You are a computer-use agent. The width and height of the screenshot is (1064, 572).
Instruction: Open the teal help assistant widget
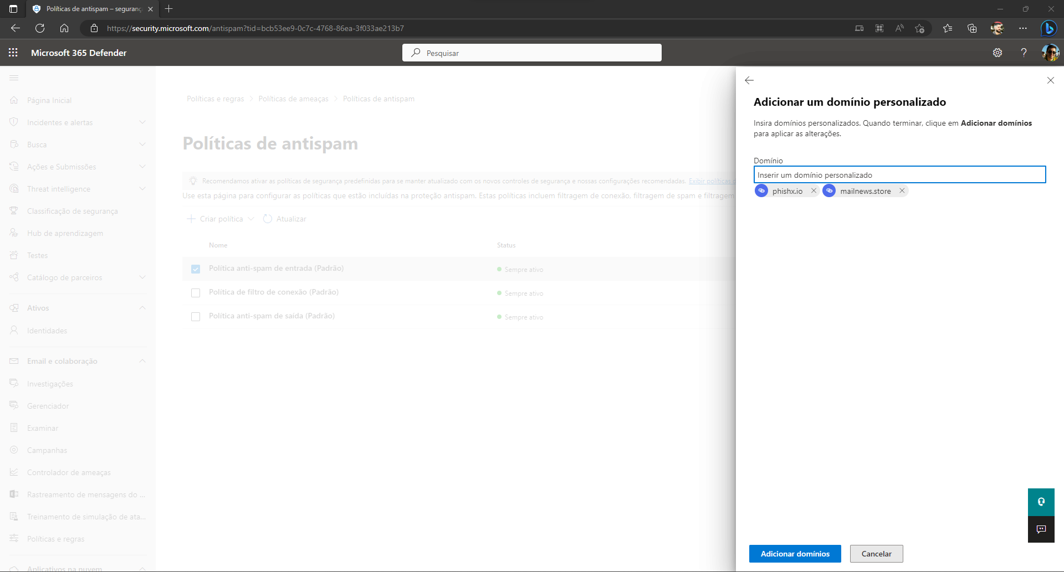point(1041,502)
